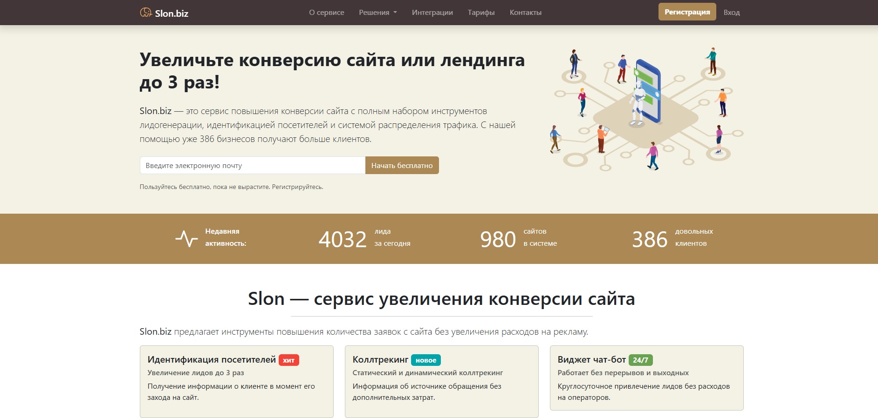Viewport: 878px width, 418px height.
Task: Click the 980 sites counter
Action: point(498,240)
